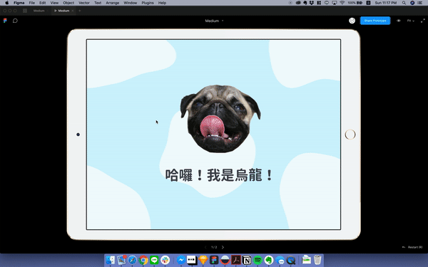Open Google Chrome from the dock
428x267 pixels.
(143, 260)
